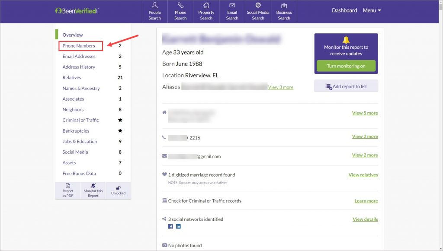Click View details for social networks

pos(365,219)
